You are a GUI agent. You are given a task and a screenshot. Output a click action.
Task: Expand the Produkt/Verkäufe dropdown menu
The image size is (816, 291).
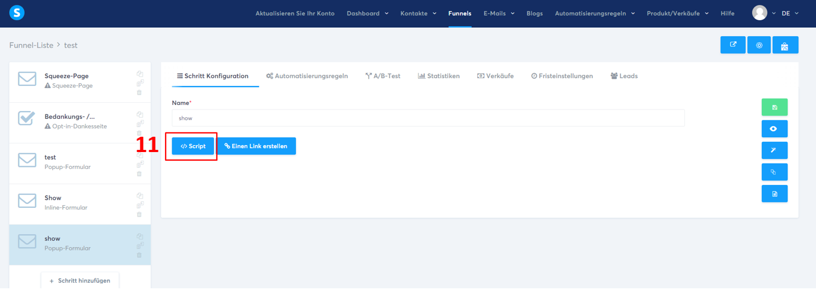pyautogui.click(x=678, y=13)
